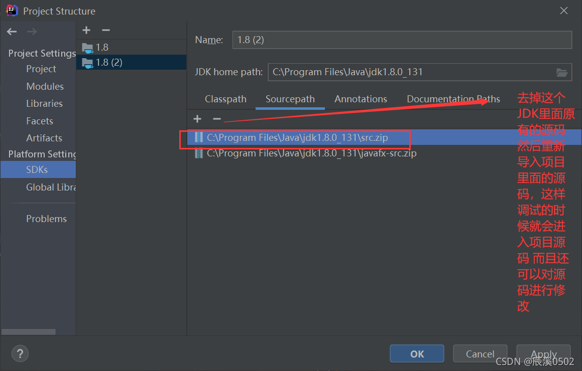Select SDKs under Platform Settings

tap(38, 170)
